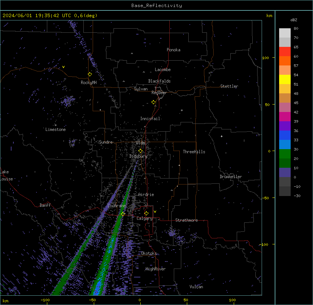This screenshot has width=313, height=305.
Task: Select the Sylvan label on the map
Action: pyautogui.click(x=141, y=89)
